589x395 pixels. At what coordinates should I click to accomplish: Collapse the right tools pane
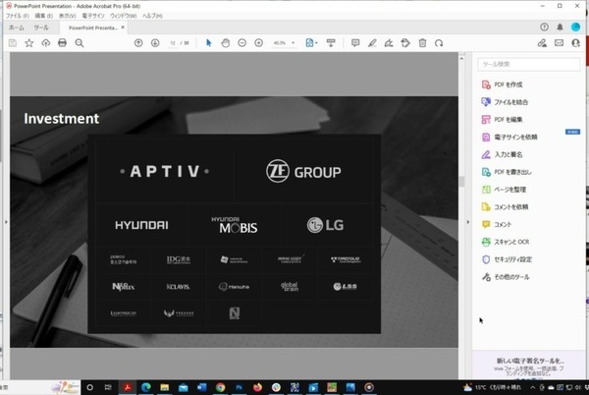pos(466,221)
